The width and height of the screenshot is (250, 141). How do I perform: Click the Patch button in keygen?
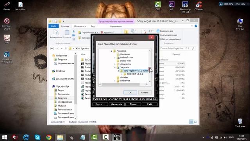pos(100,104)
